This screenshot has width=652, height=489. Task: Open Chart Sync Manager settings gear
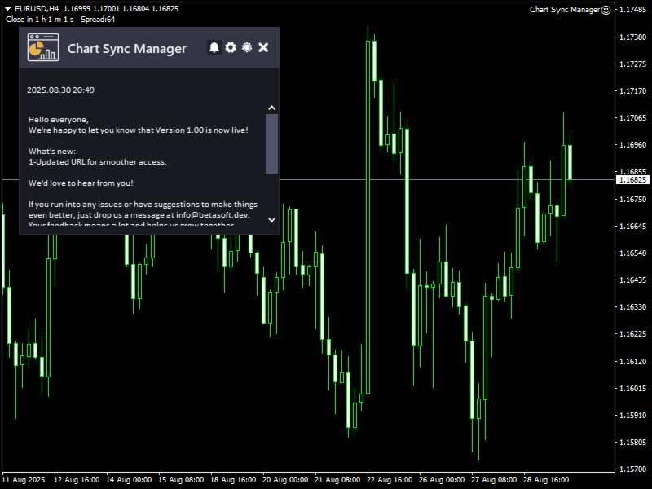tap(231, 47)
